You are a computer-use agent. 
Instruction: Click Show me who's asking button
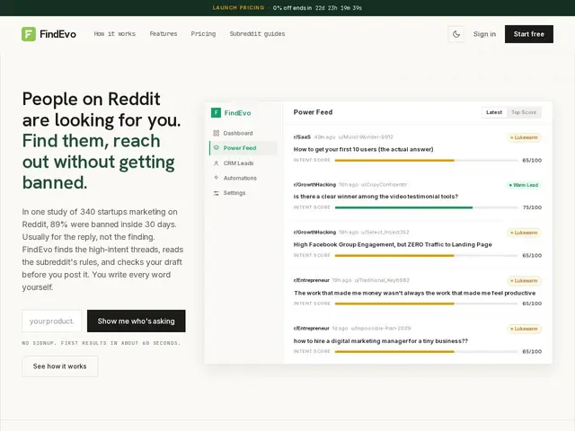point(136,321)
